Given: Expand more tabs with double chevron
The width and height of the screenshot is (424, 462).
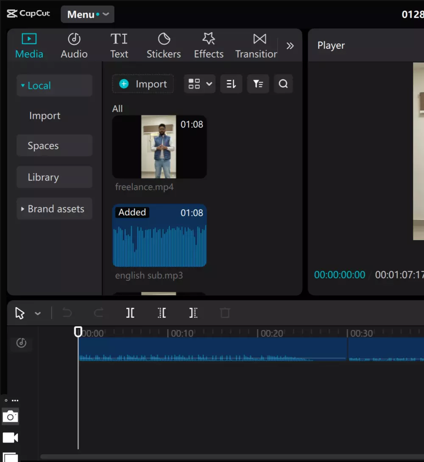Looking at the screenshot, I should pyautogui.click(x=290, y=46).
